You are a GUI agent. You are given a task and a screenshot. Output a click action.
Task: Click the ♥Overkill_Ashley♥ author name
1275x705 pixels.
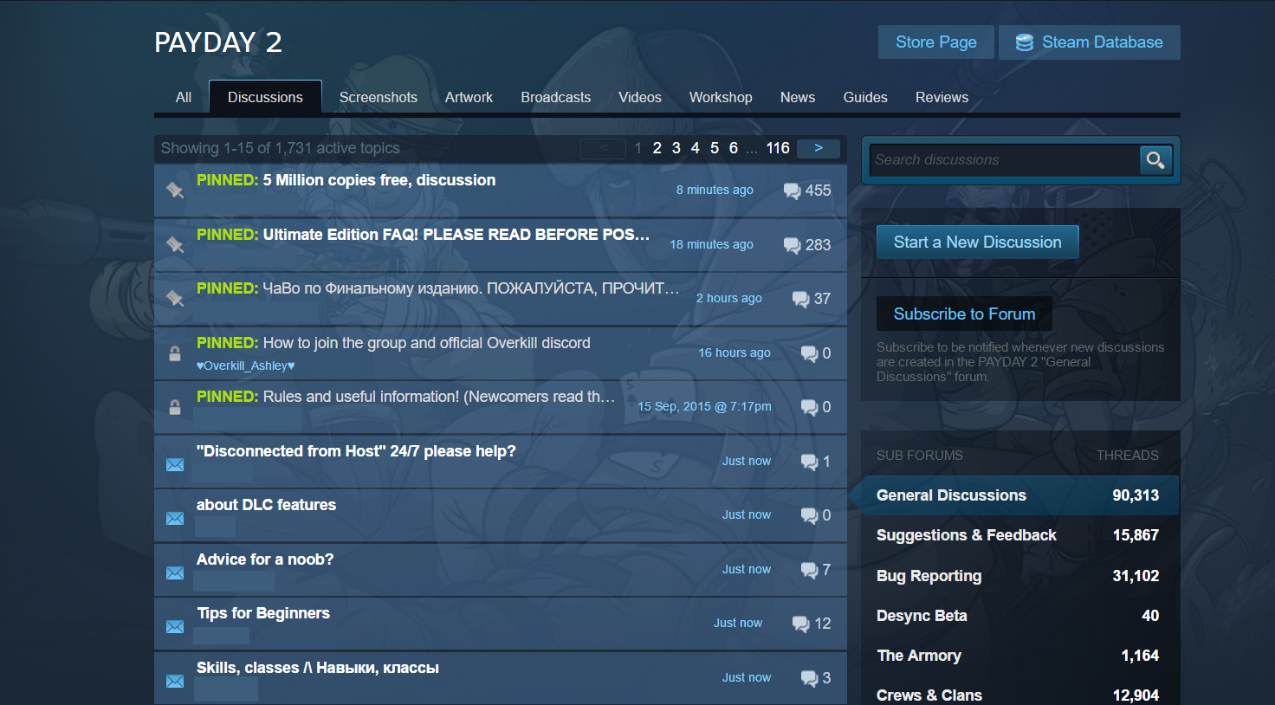[x=246, y=365]
